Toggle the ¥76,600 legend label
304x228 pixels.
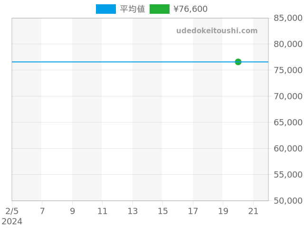190,9
